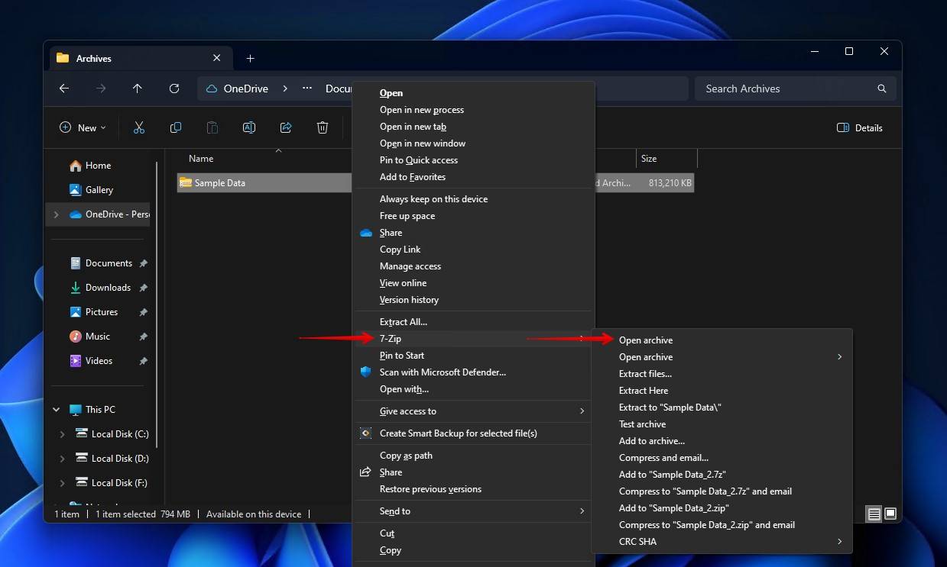Click the Rename icon in toolbar

[x=249, y=128]
